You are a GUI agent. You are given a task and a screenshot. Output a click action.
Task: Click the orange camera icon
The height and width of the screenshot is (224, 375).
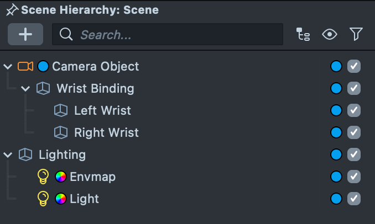click(25, 66)
